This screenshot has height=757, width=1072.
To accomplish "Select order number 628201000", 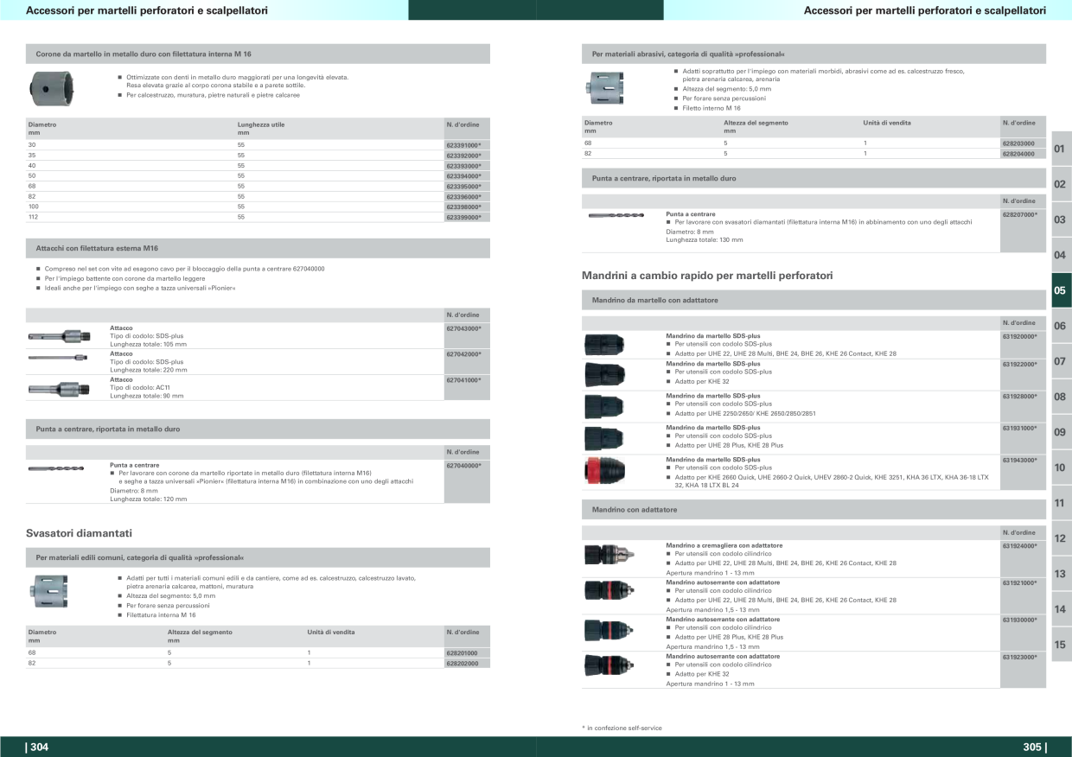I will (x=462, y=653).
